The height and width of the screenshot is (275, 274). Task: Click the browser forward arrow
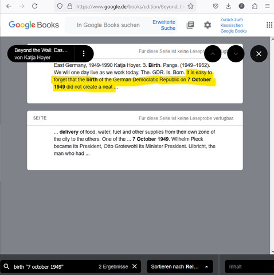click(x=22, y=6)
